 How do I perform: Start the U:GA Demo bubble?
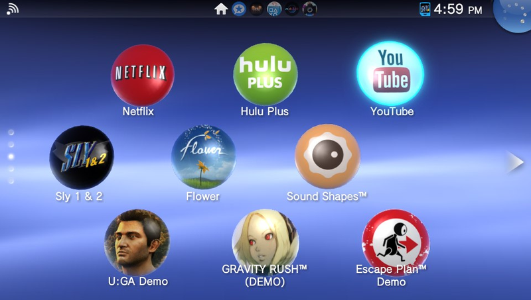pos(137,242)
